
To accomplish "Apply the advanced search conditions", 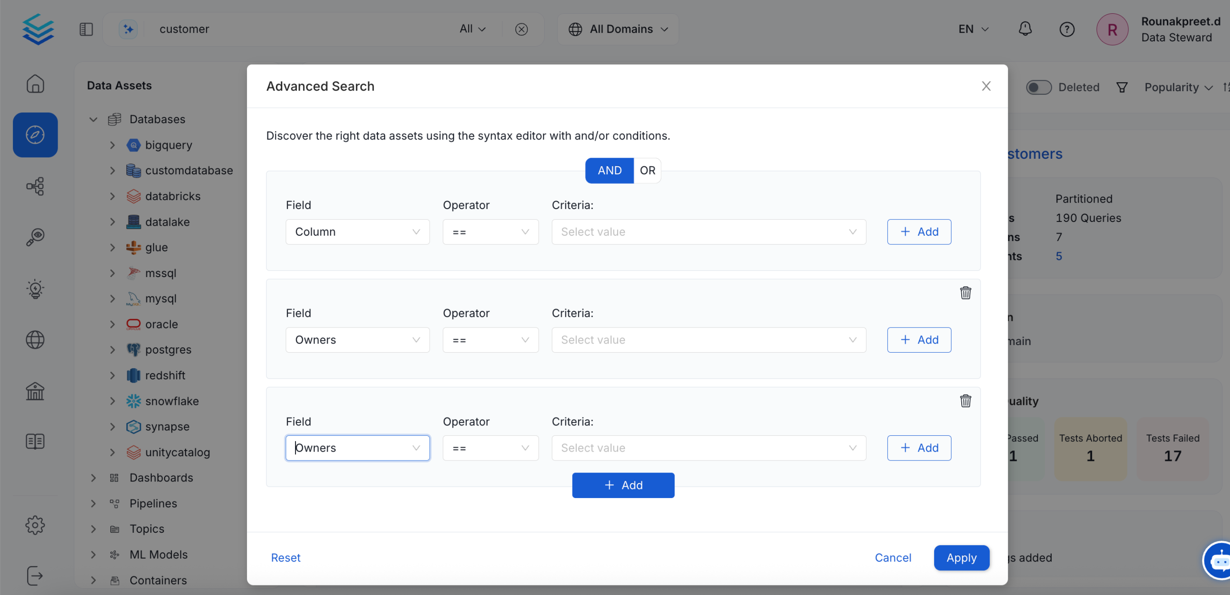I will pos(962,558).
